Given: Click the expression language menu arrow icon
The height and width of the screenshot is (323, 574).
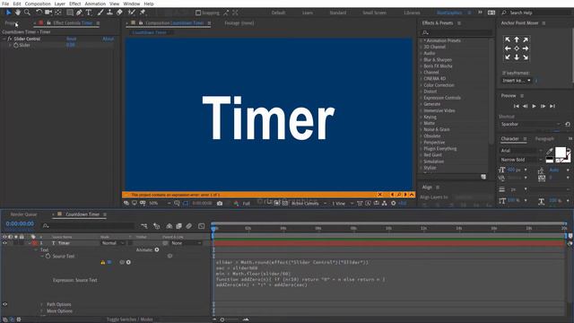Looking at the screenshot, I should coord(128,262).
